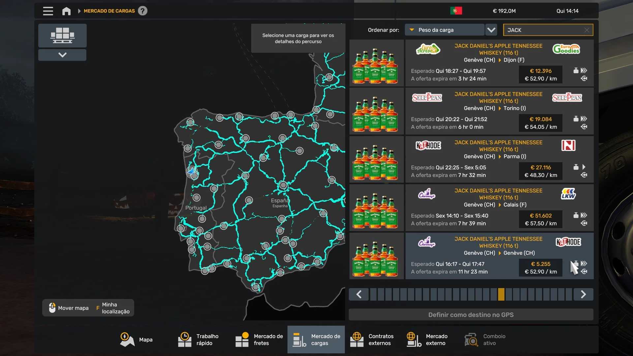
Task: Click the home icon
Action: (x=66, y=11)
